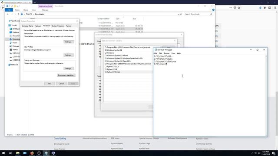278x156 pixels.
Task: Bookmark page with star icon in browser
Action: pyautogui.click(x=239, y=8)
